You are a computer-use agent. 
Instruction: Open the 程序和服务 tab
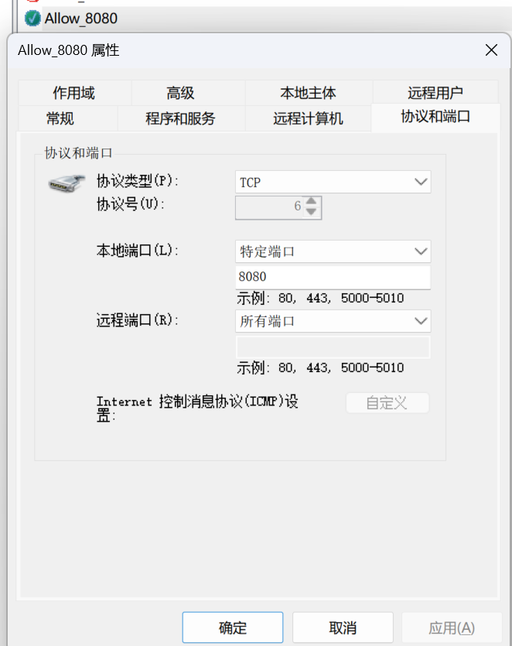coord(180,118)
